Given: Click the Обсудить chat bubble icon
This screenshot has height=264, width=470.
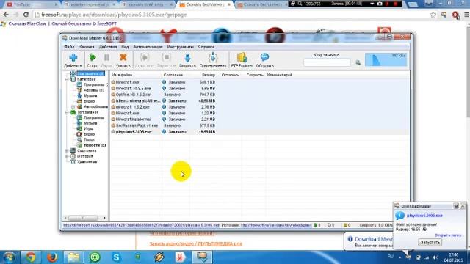Looking at the screenshot, I should (264, 57).
